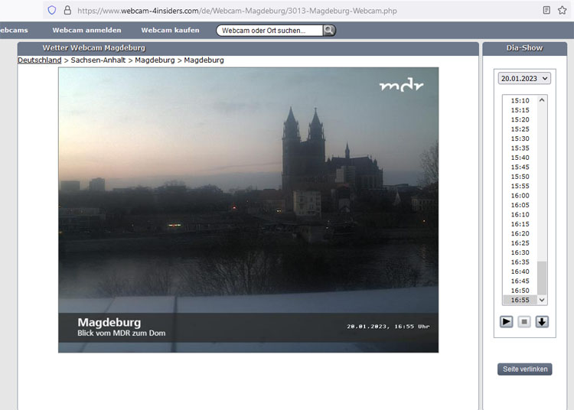Select time 15:55 in the list
The width and height of the screenshot is (574, 410).
pyautogui.click(x=520, y=186)
